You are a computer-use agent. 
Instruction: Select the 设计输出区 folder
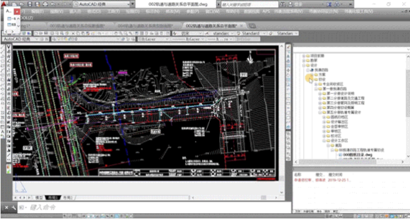339,122
